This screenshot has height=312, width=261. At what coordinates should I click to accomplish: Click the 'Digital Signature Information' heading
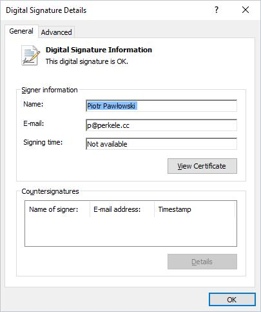coord(99,50)
